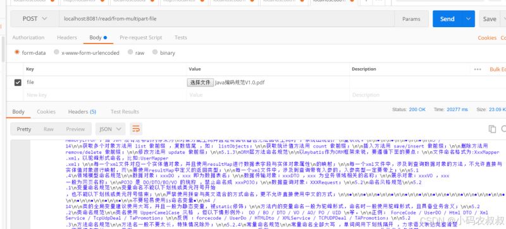Click the New key placeholder field
The height and width of the screenshot is (229, 506).
click(105, 95)
